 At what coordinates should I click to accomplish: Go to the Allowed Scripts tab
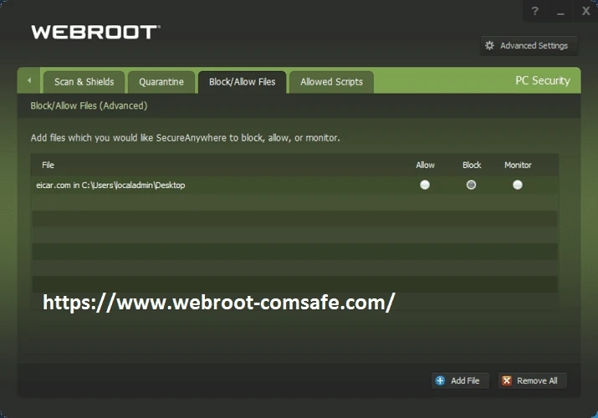pos(331,82)
